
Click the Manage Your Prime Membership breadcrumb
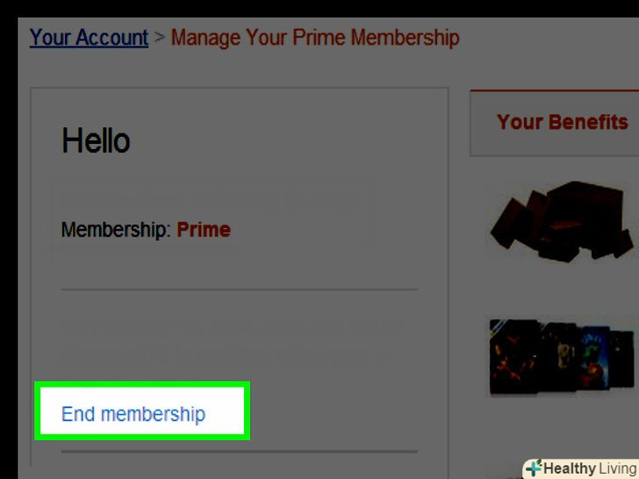tap(315, 39)
